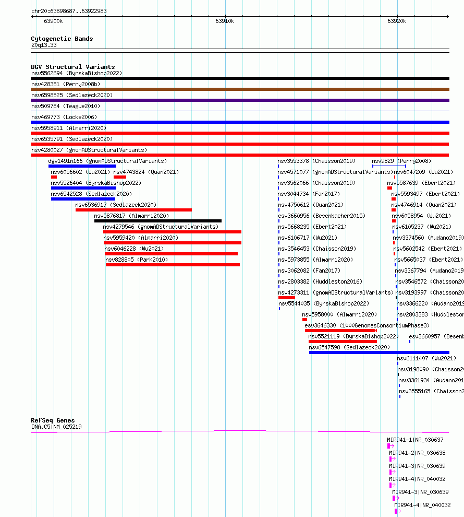The height and width of the screenshot is (517, 464).
Task: Click the MIR941-1 gene arrow glyph
Action: click(x=390, y=446)
